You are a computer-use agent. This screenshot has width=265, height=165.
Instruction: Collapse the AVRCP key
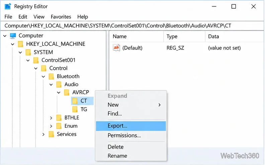[x=59, y=93]
